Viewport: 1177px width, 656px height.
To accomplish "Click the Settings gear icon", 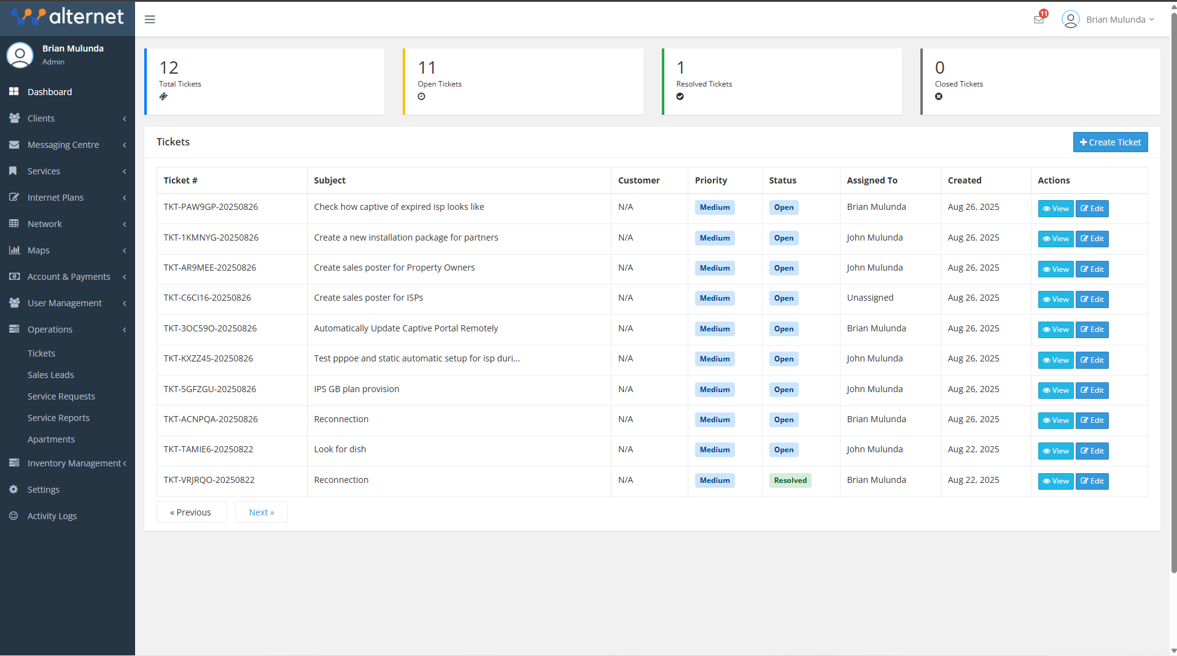I will [x=14, y=489].
